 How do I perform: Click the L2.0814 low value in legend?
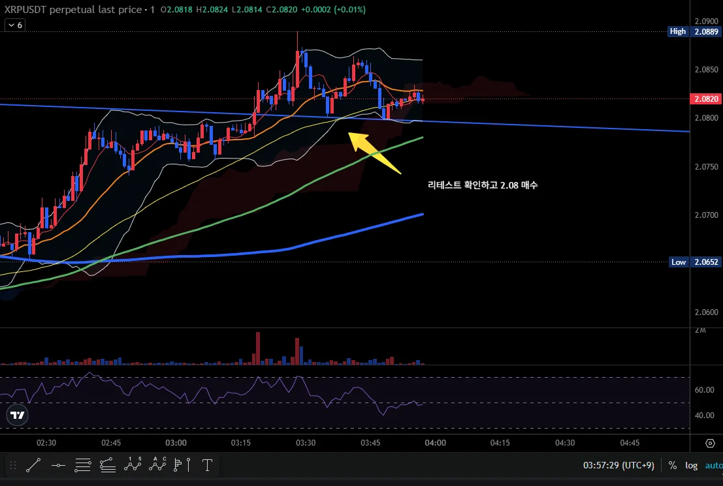tap(247, 9)
